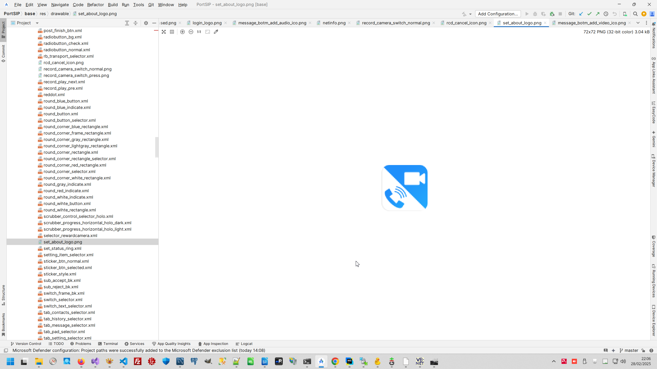Set image zoom to actual size
Image resolution: width=657 pixels, height=369 pixels.
point(199,32)
